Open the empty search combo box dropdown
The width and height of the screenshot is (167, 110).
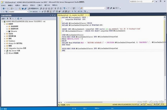click(x=105, y=8)
